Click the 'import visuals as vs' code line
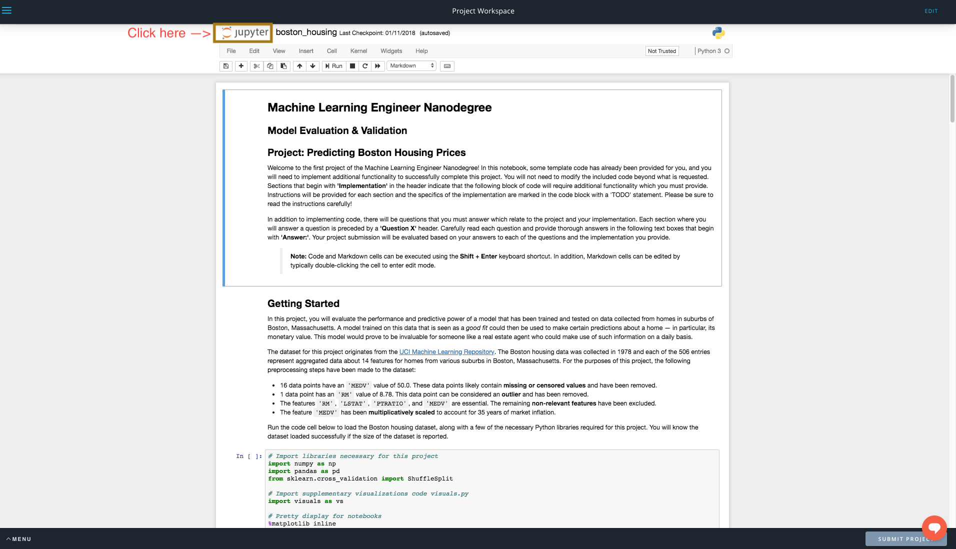The height and width of the screenshot is (549, 956). [x=305, y=501]
